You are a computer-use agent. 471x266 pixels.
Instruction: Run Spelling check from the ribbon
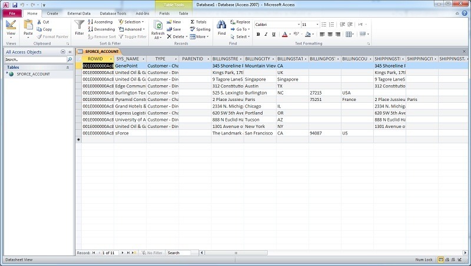pos(200,29)
